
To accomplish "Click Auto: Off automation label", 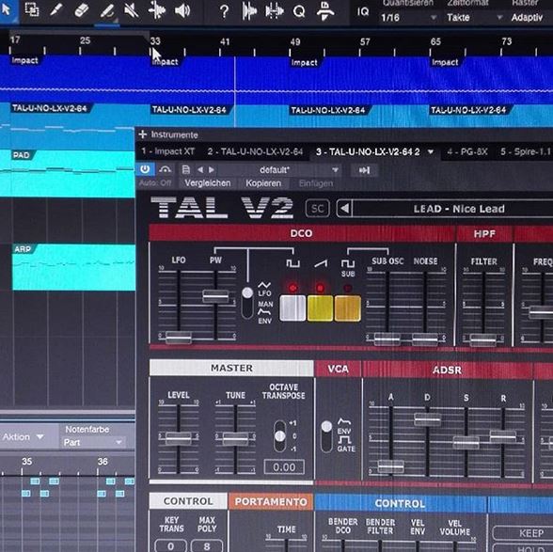I will click(x=155, y=182).
